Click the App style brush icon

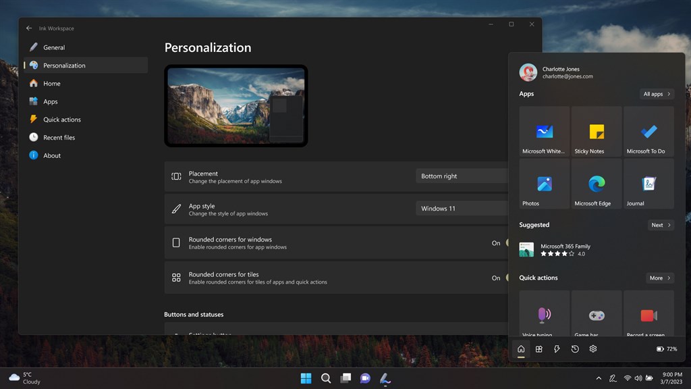(176, 209)
